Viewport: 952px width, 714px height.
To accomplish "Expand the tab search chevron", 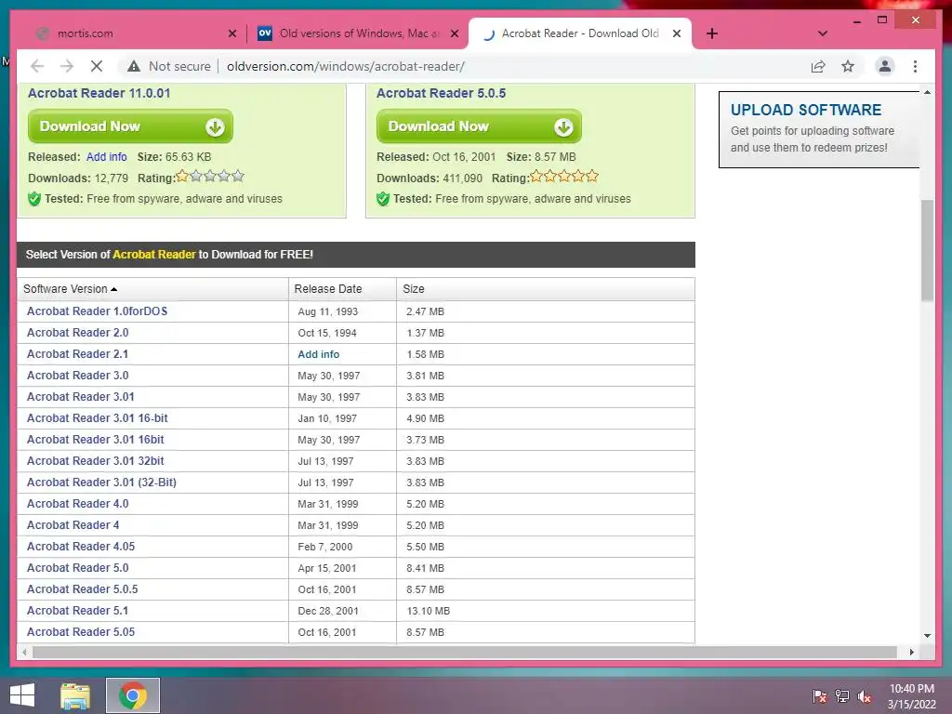I will click(822, 33).
